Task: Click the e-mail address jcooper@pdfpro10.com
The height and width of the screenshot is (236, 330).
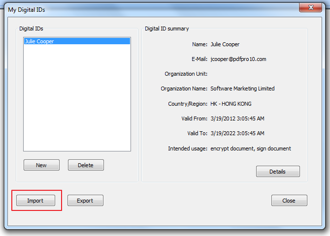Action: (238, 59)
